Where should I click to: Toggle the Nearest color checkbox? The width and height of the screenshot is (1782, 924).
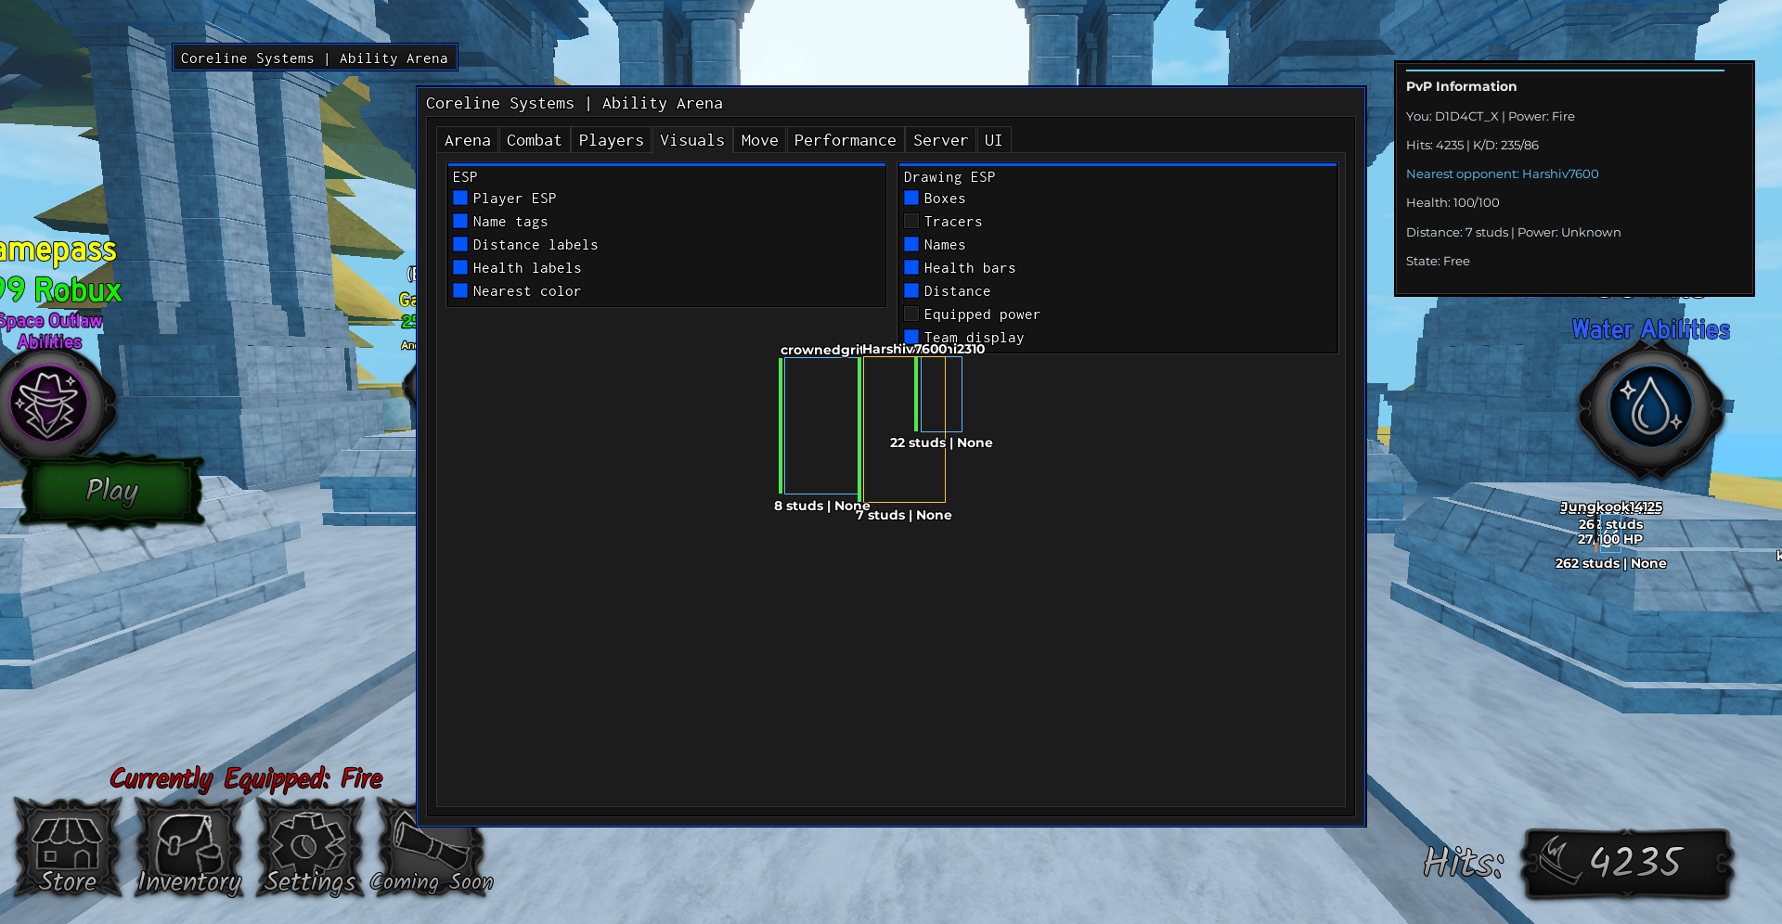click(460, 290)
